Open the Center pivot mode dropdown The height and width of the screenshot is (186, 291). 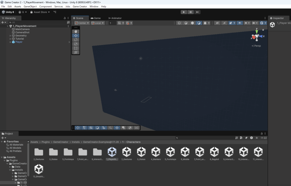tap(82, 23)
